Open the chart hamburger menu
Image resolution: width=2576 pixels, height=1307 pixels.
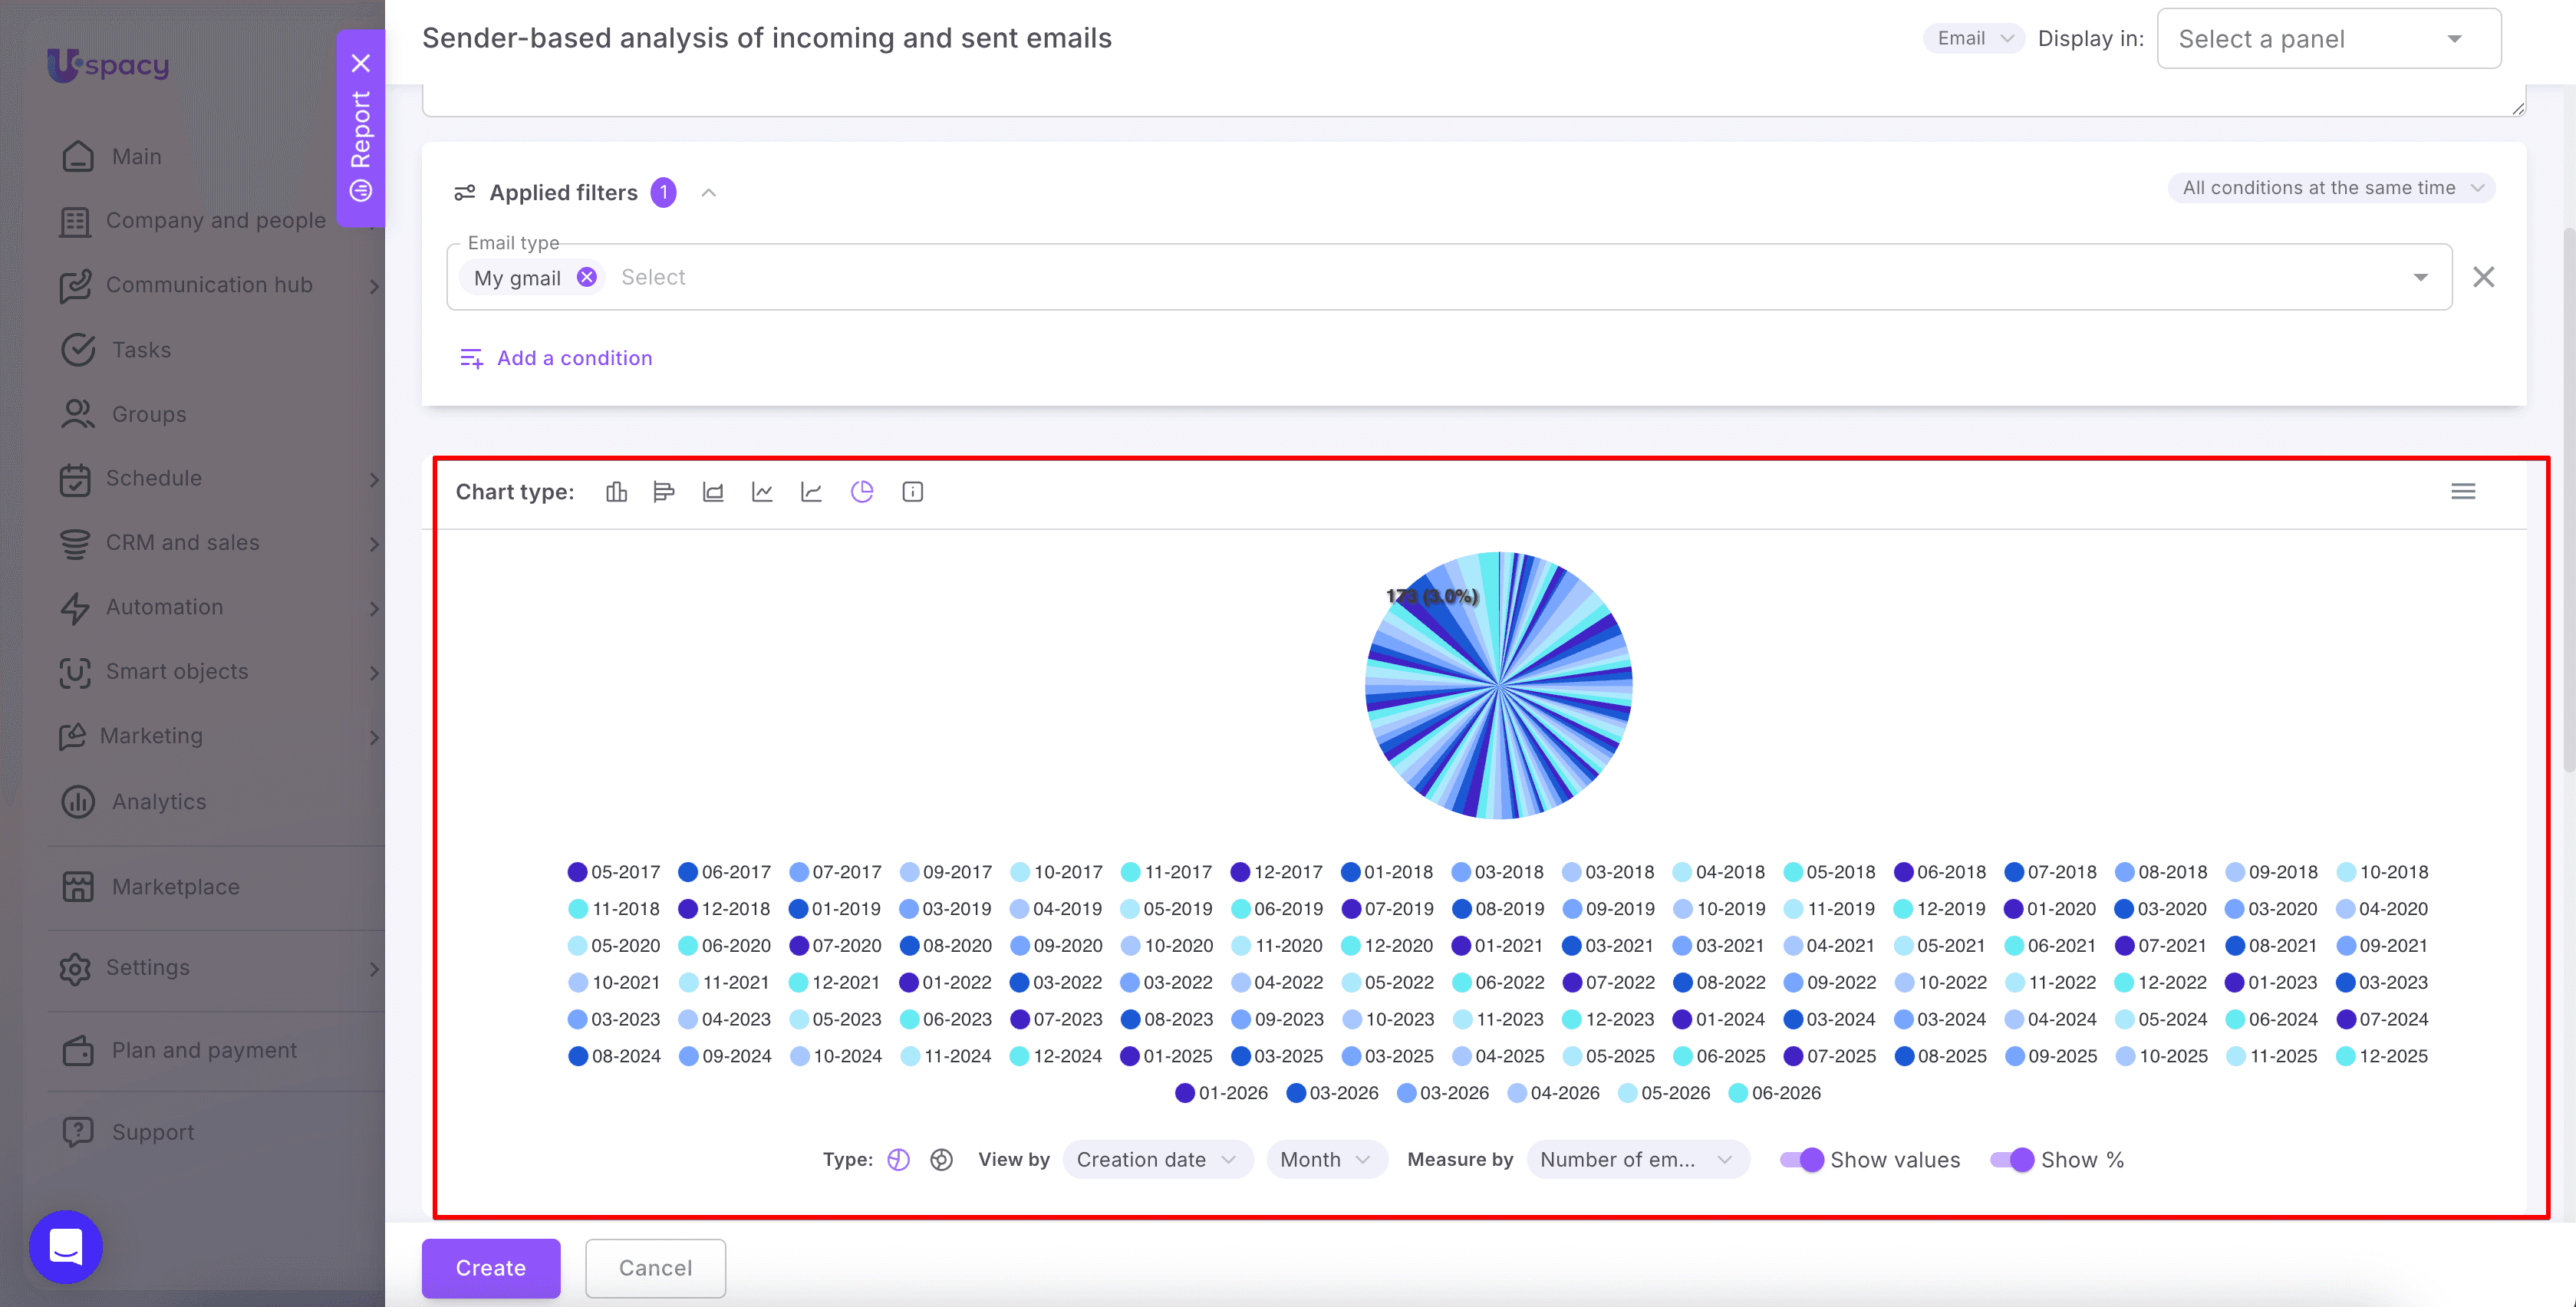(2463, 491)
